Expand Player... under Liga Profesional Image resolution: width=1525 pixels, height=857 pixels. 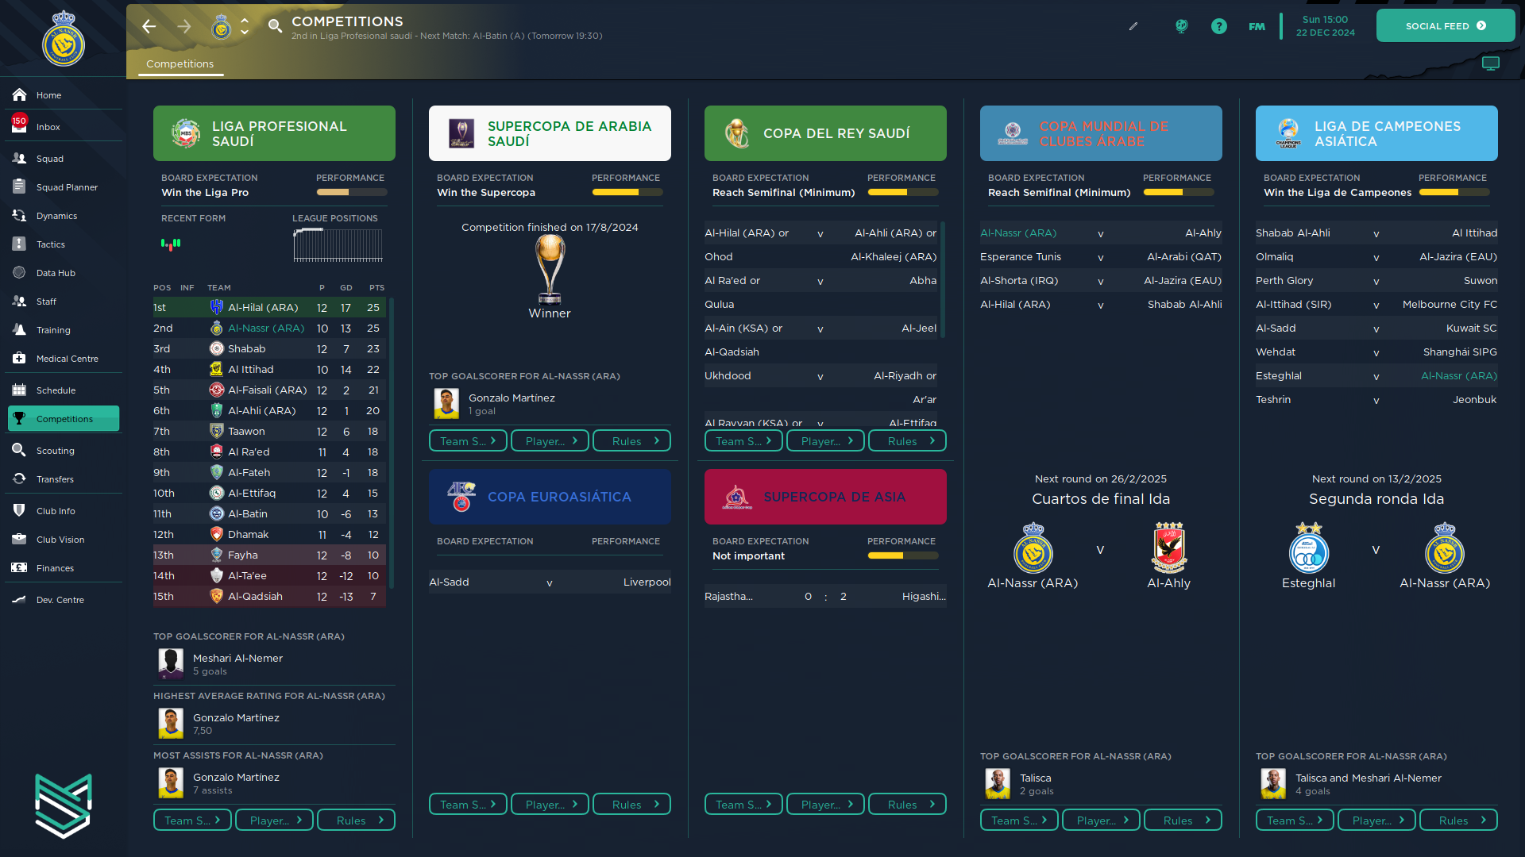[x=274, y=820]
